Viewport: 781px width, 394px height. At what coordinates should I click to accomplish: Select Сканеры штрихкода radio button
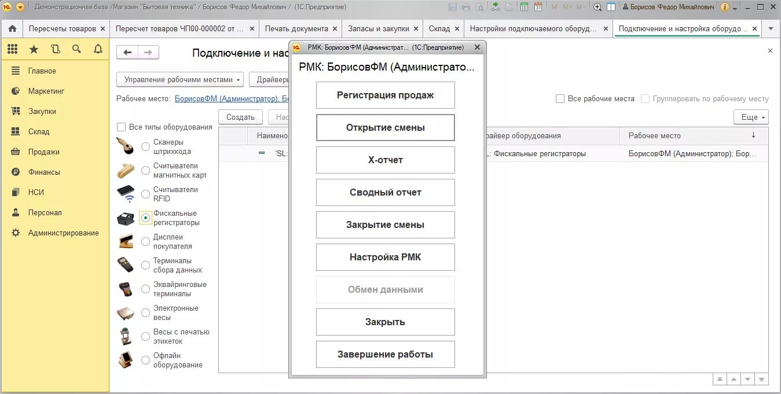tap(145, 146)
